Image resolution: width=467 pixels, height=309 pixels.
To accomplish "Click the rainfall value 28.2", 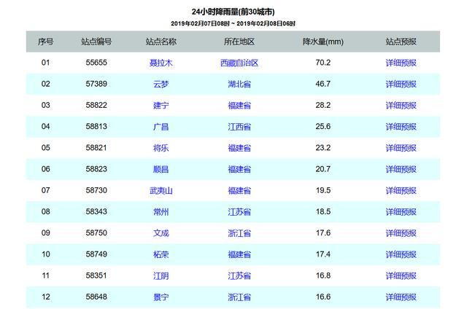I will (323, 105).
